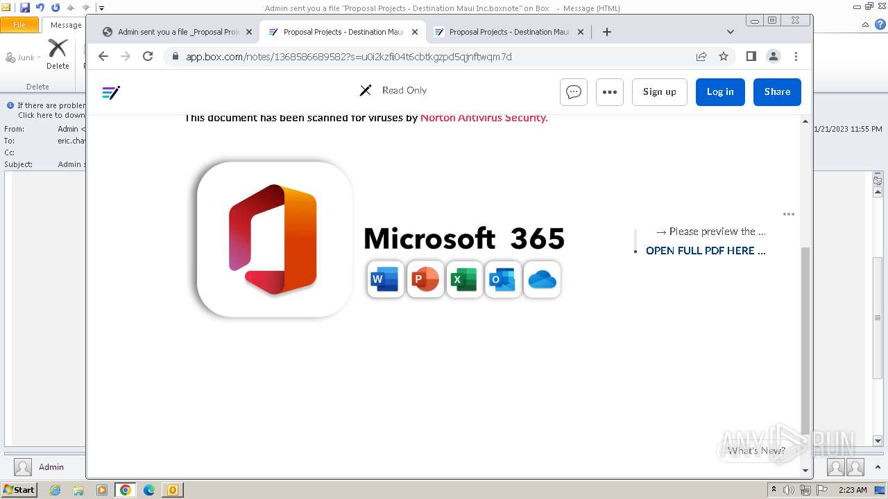Click the Outlook icon in image
The width and height of the screenshot is (888, 499).
[503, 279]
